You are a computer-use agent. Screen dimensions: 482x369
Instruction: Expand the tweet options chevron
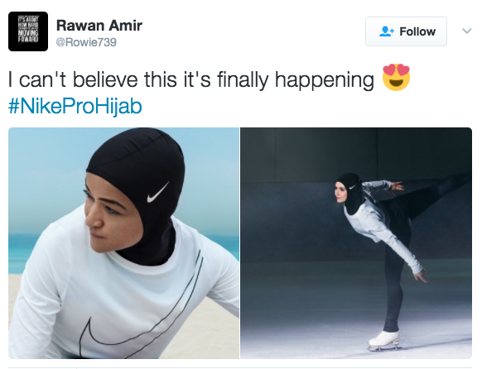point(466,31)
